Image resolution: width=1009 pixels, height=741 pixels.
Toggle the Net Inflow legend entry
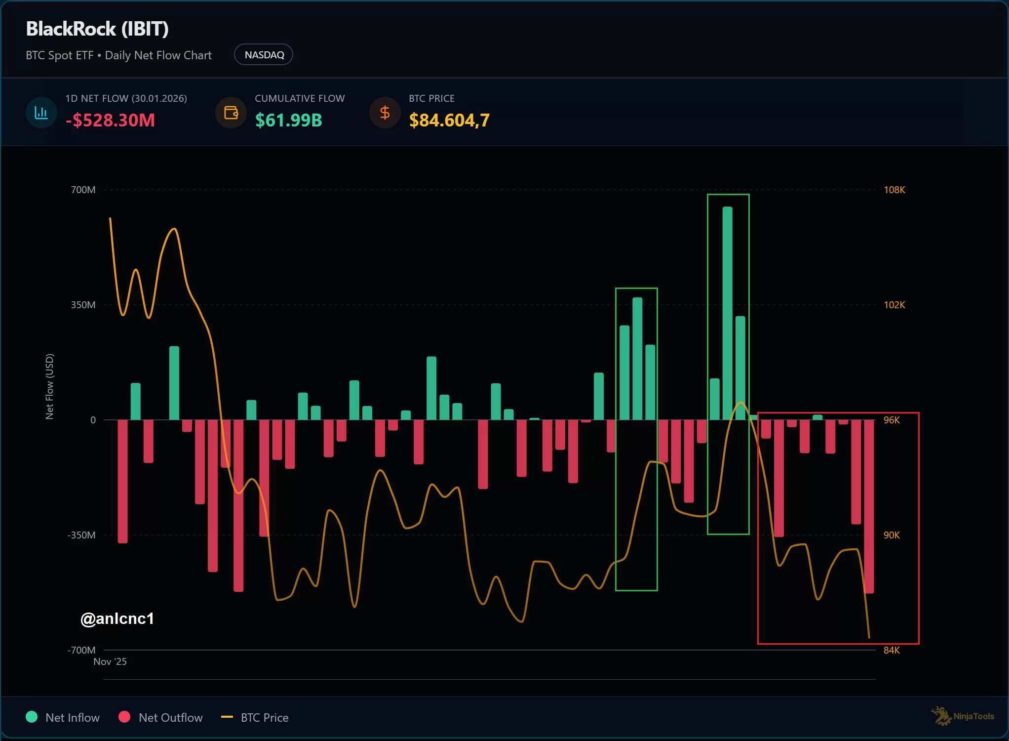(72, 717)
